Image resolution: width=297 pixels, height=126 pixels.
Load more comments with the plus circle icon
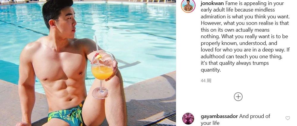click(238, 97)
